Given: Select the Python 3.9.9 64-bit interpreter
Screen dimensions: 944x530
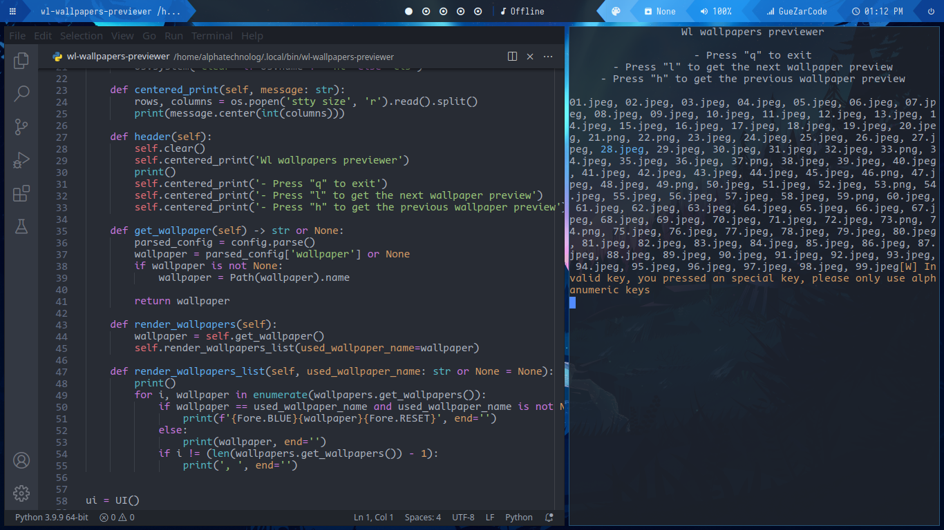Looking at the screenshot, I should [52, 518].
